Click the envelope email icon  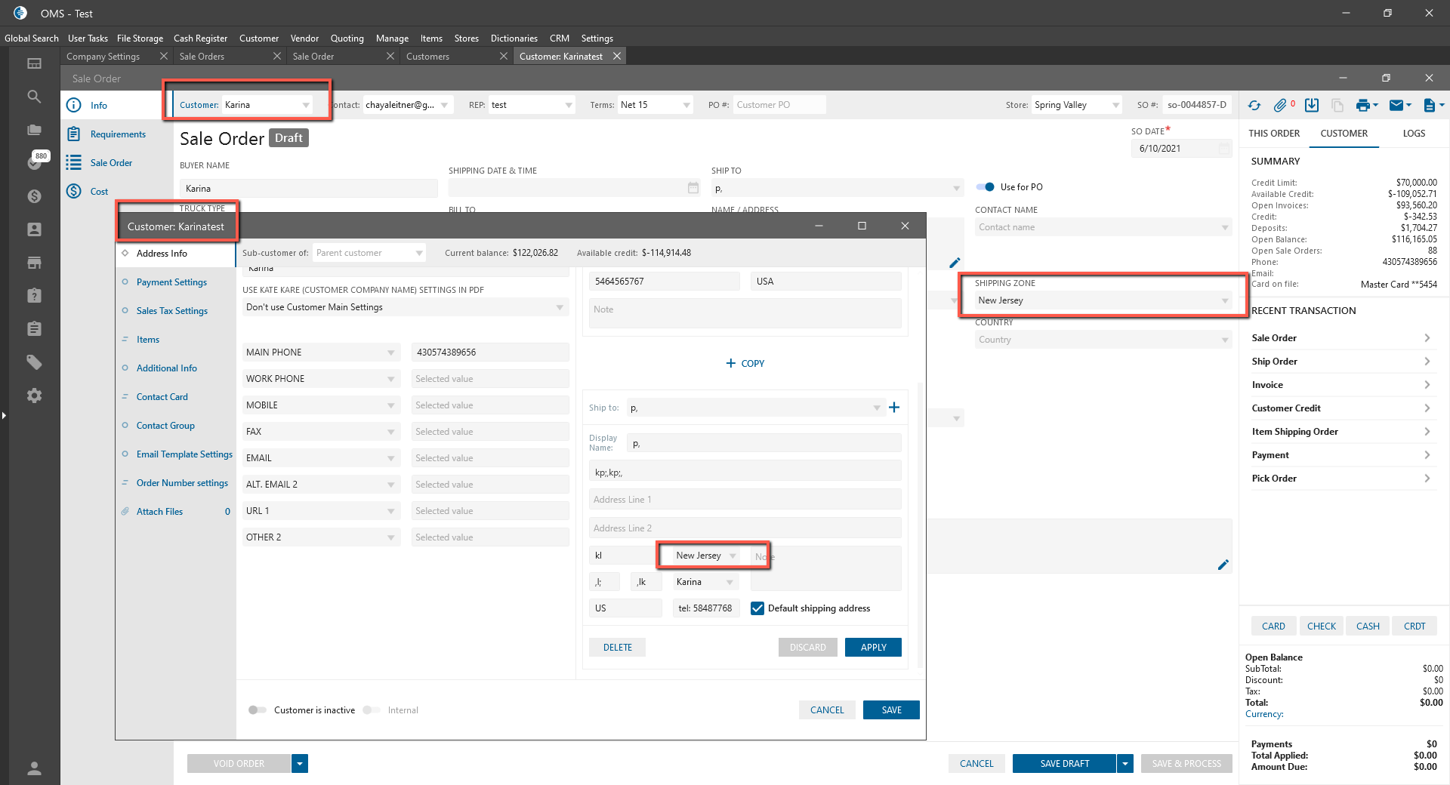1396,106
